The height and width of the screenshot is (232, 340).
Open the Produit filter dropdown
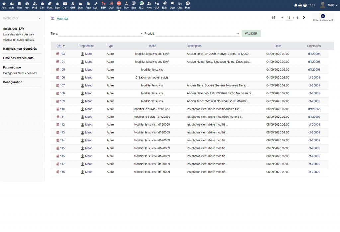pyautogui.click(x=198, y=34)
